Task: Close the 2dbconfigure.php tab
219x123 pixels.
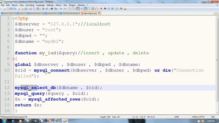Action: (99, 13)
